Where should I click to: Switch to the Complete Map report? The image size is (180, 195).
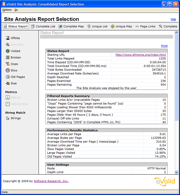click(x=73, y=26)
